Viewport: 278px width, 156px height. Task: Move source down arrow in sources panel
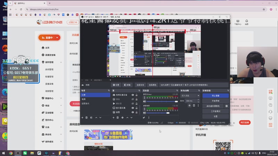point(132,118)
